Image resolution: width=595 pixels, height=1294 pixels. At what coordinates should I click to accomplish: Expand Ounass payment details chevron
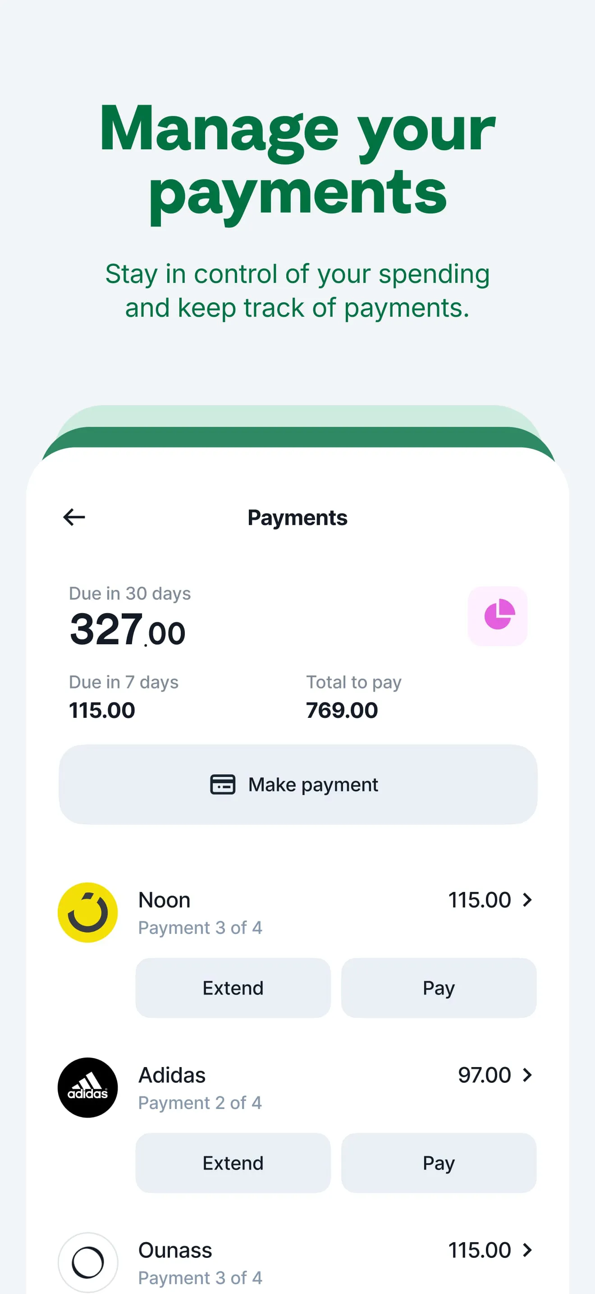(527, 1250)
